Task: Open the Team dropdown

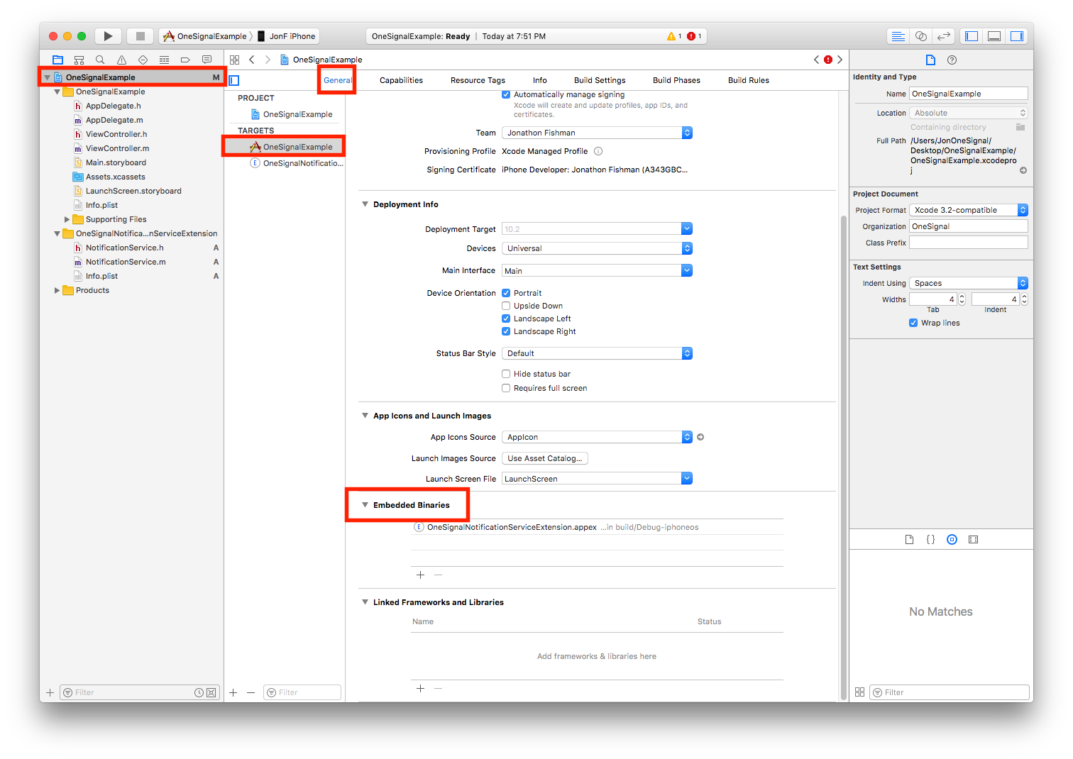Action: (597, 133)
